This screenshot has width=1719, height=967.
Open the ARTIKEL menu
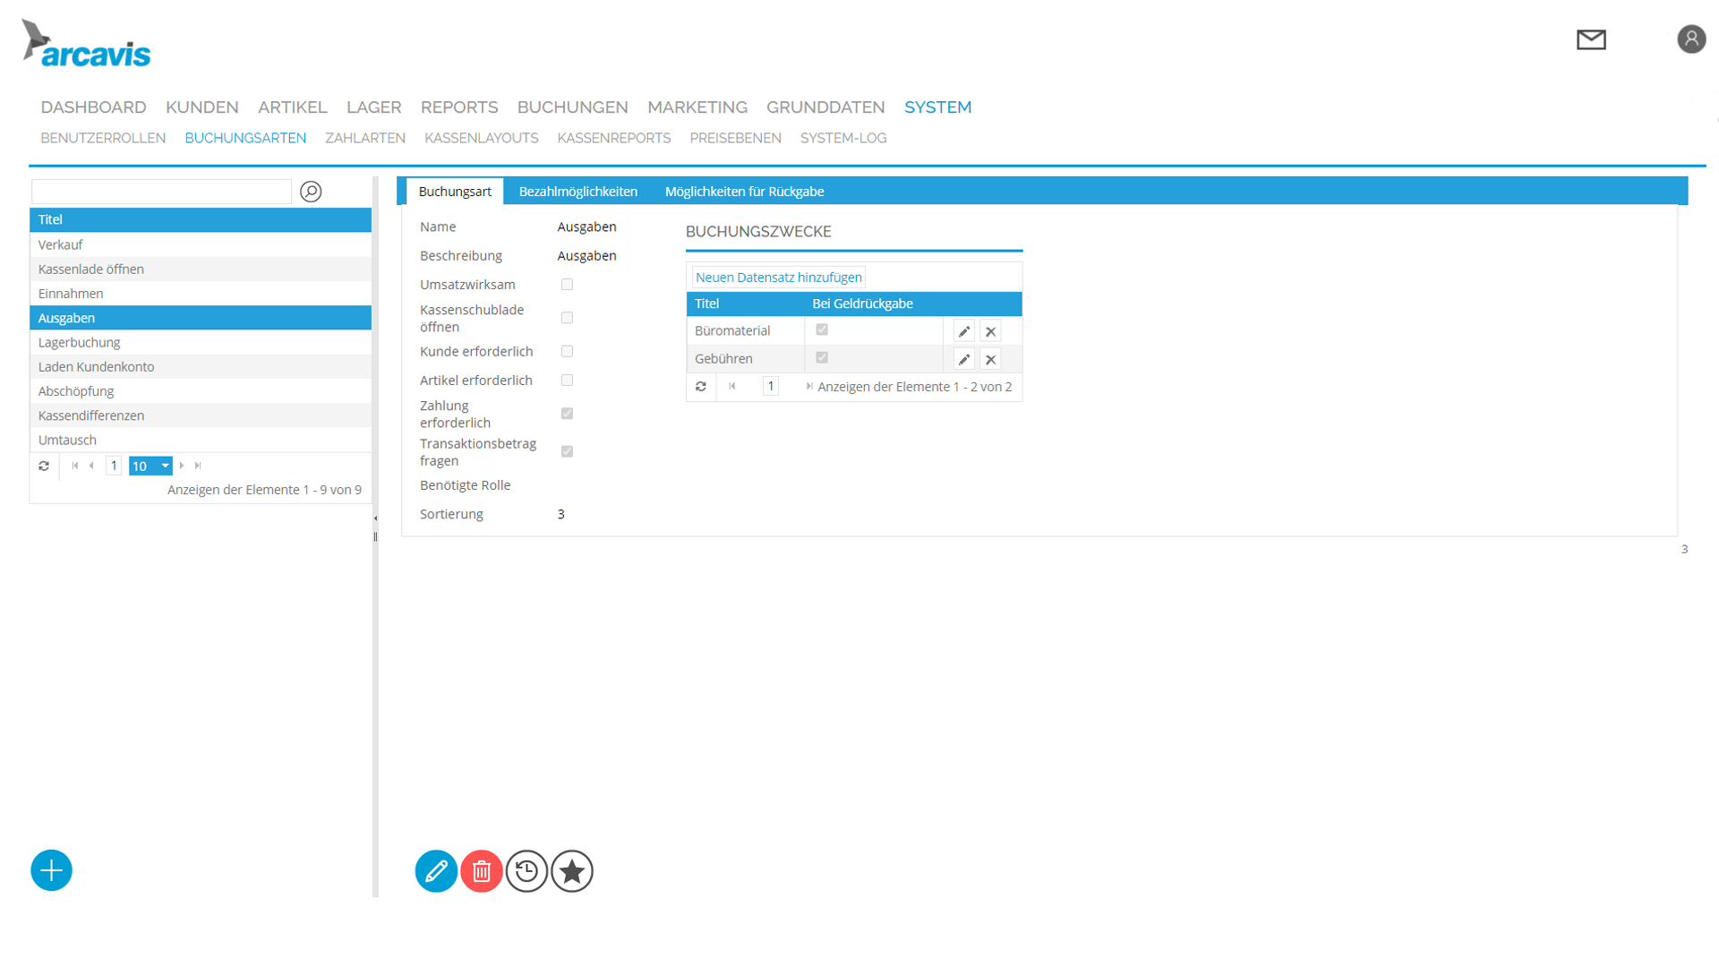(x=293, y=107)
